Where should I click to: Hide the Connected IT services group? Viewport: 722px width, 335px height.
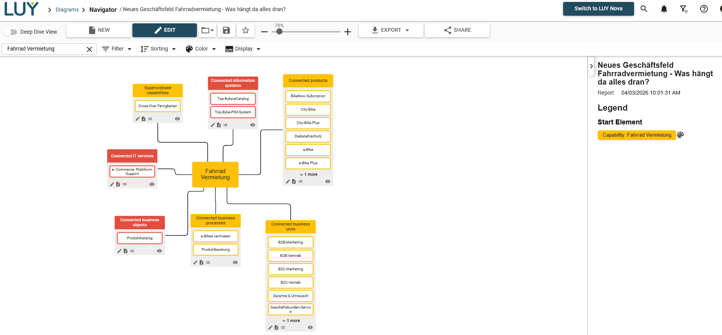click(152, 184)
